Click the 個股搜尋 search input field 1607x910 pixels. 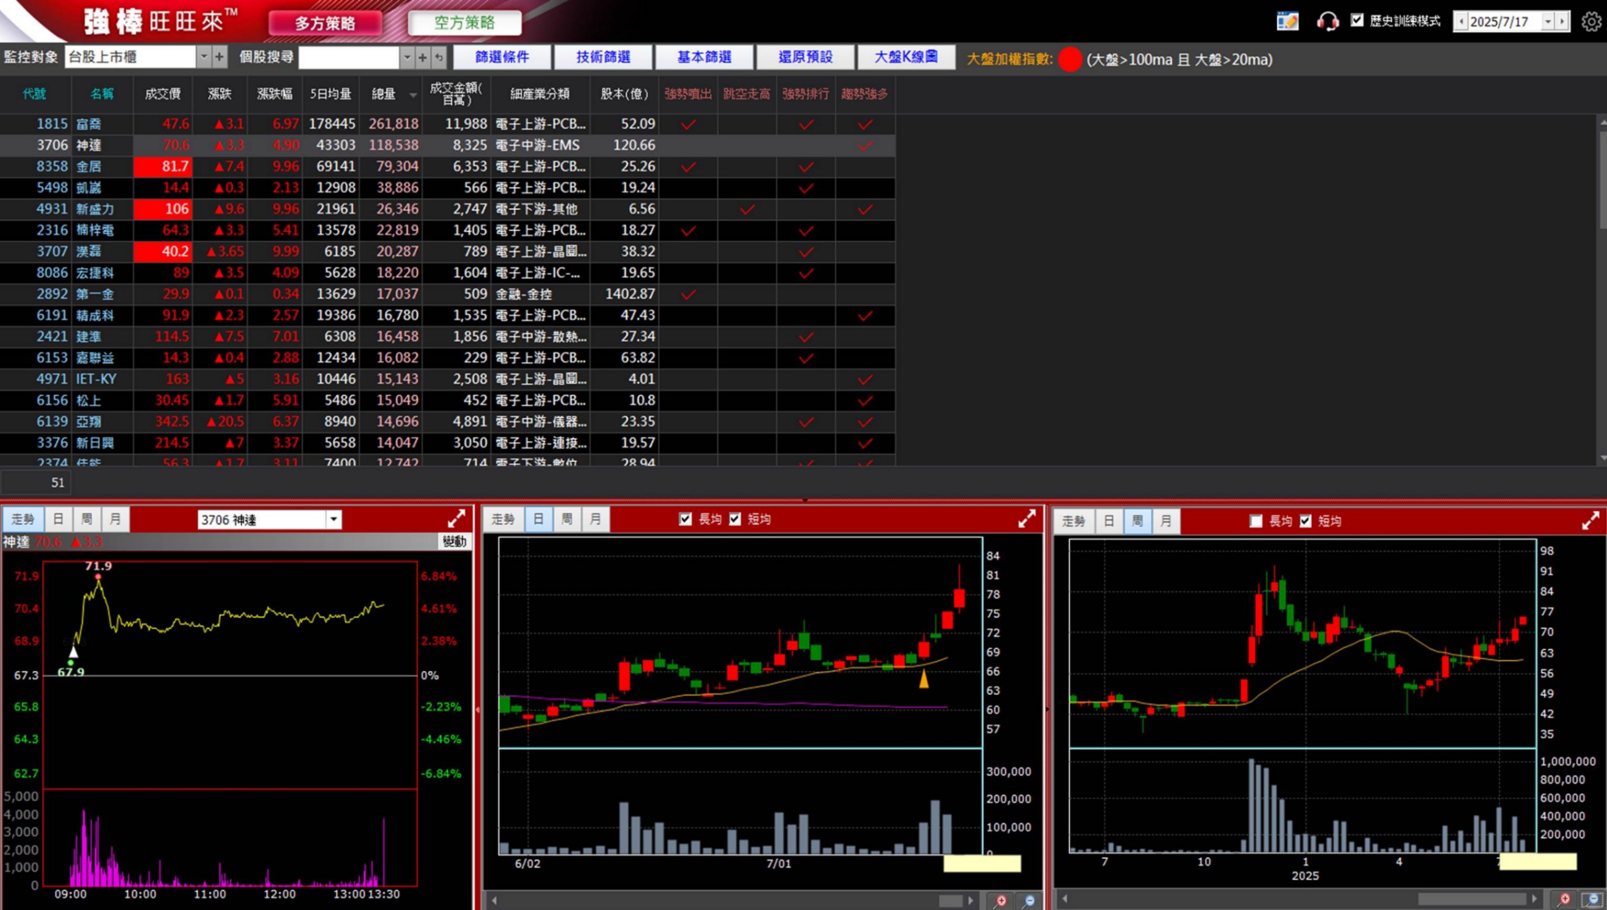pyautogui.click(x=349, y=57)
